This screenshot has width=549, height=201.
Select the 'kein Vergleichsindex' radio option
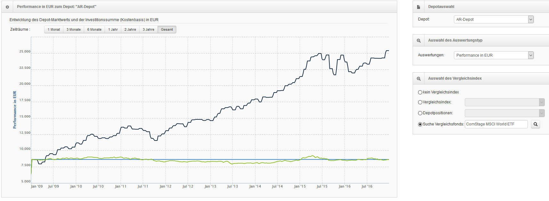click(x=420, y=92)
